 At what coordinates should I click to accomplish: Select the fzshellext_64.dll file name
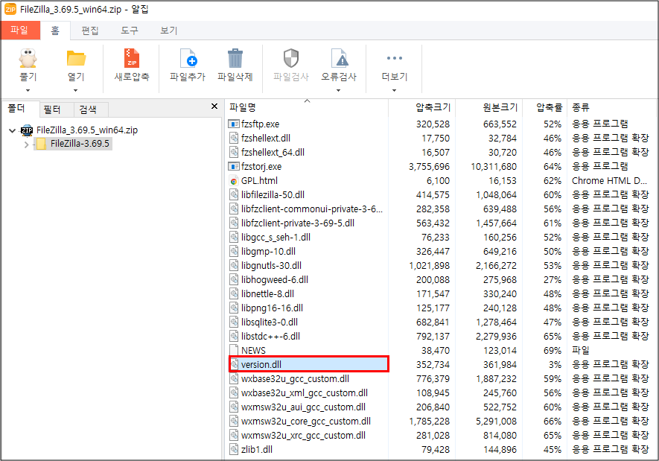click(x=273, y=152)
